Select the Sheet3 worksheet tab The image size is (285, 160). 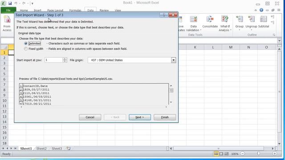[x=57, y=148]
